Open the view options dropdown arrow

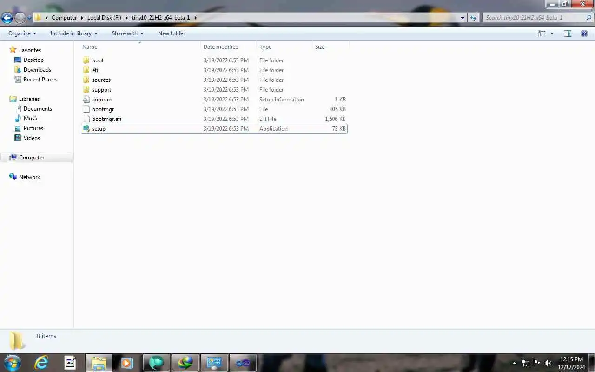pos(552,33)
